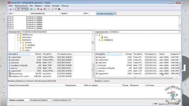Screen dimensions: 189x106
Task: Click the Порт input field
Action: tap(92, 14)
